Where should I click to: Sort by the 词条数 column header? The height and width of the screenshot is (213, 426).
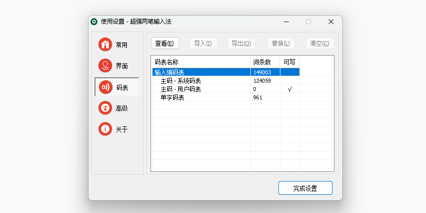(262, 62)
